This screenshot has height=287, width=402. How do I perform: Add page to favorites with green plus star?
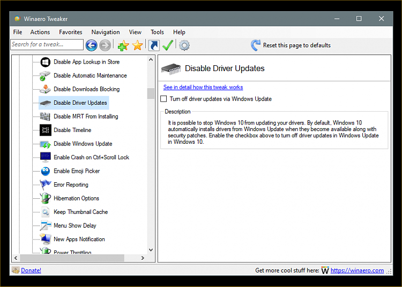click(123, 45)
